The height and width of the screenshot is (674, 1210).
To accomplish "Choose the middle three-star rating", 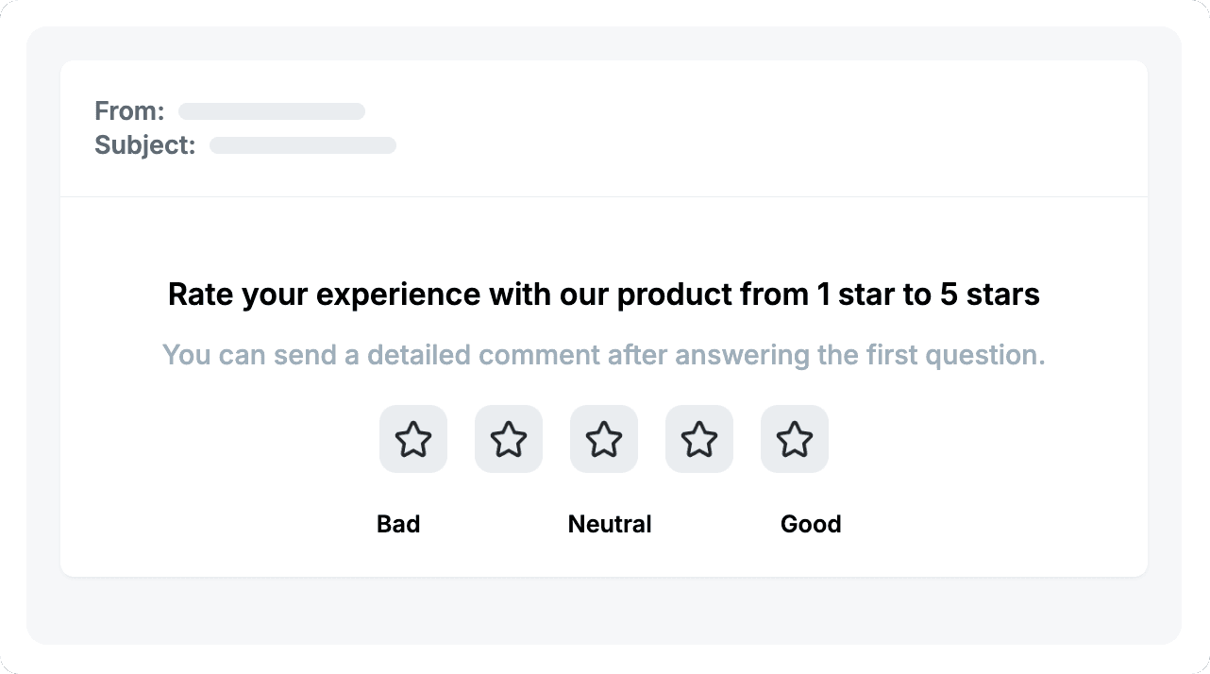I will 603,439.
